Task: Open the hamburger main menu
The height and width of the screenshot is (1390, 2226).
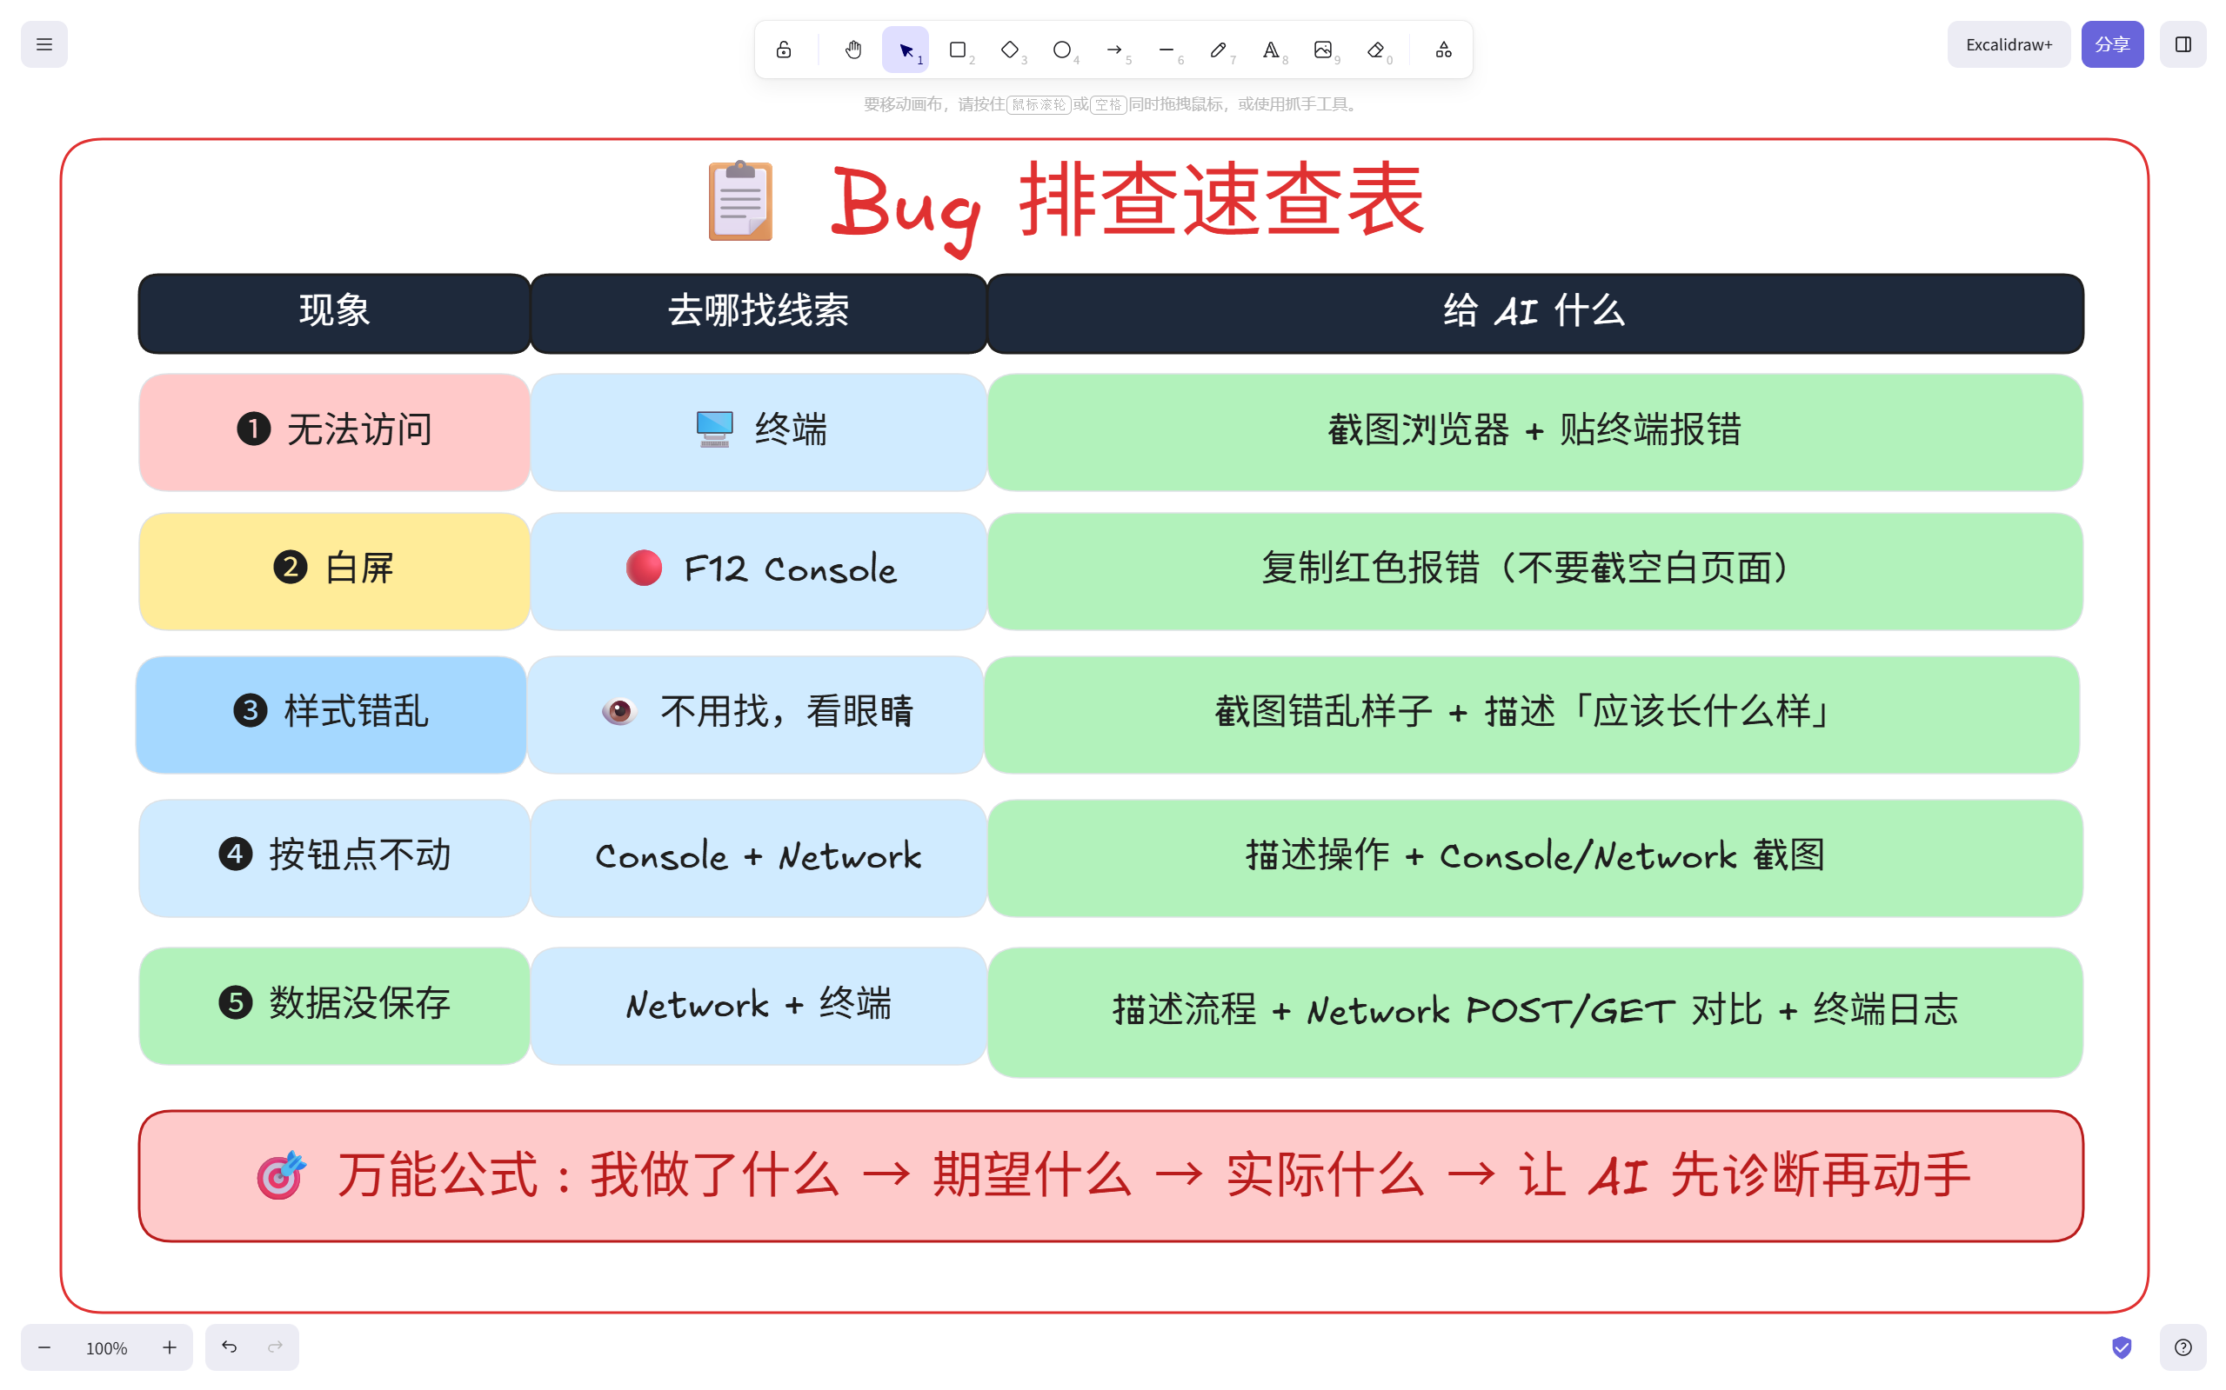Action: tap(44, 44)
